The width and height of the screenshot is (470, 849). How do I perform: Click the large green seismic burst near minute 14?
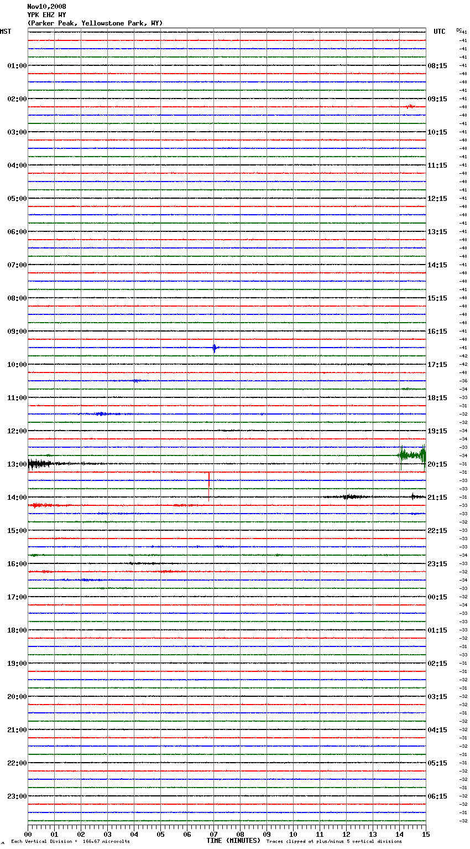[x=411, y=455]
